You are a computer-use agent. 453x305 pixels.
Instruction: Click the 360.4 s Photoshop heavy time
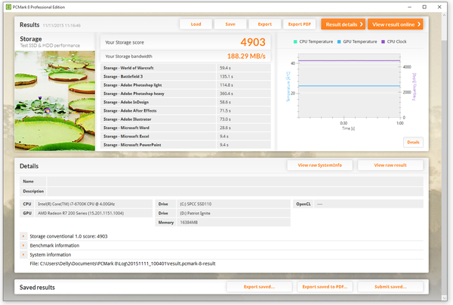tap(226, 94)
